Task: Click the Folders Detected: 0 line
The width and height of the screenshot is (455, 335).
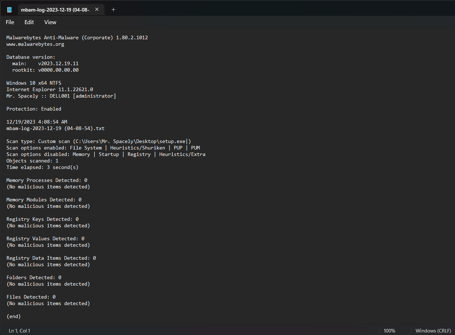Action: coord(34,277)
